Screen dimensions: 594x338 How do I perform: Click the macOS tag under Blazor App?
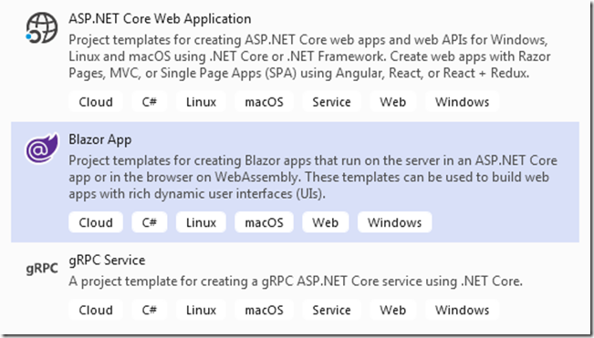click(264, 222)
